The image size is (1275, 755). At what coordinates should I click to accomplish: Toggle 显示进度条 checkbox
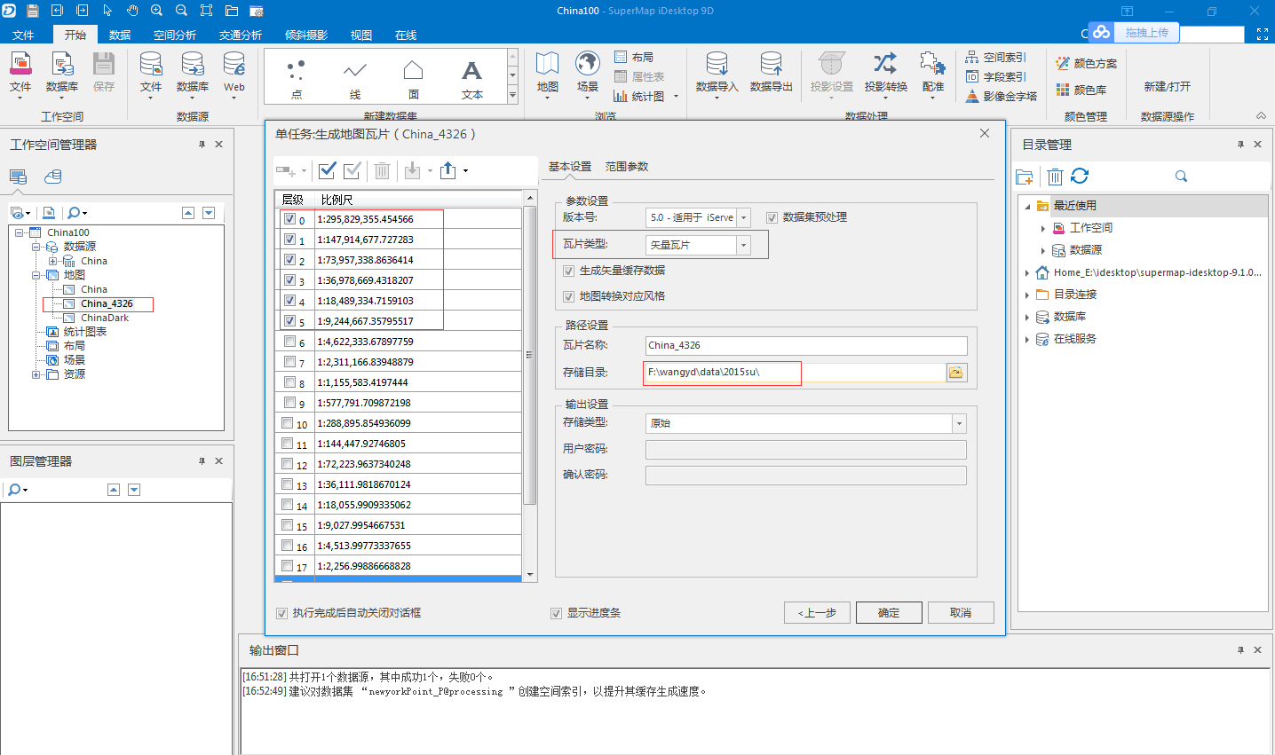557,613
